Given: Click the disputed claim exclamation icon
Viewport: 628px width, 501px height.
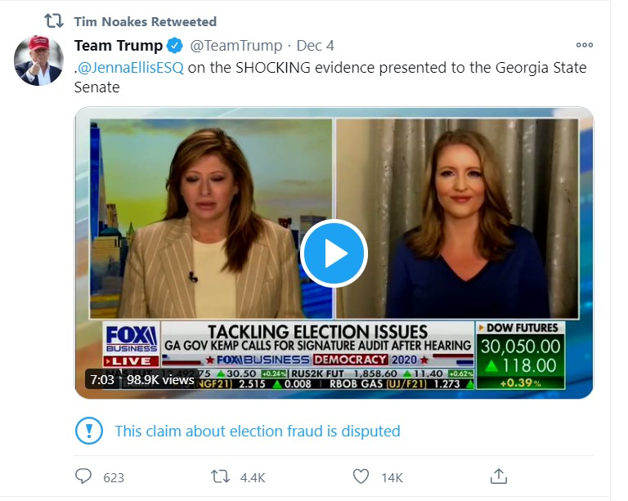Looking at the screenshot, I should (89, 431).
